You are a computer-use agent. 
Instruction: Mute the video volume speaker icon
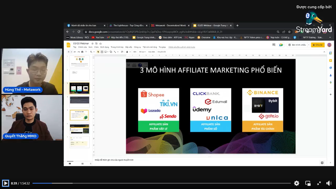[x=329, y=183]
